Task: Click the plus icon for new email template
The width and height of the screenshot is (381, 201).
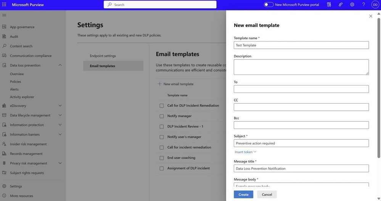Action: pyautogui.click(x=160, y=84)
